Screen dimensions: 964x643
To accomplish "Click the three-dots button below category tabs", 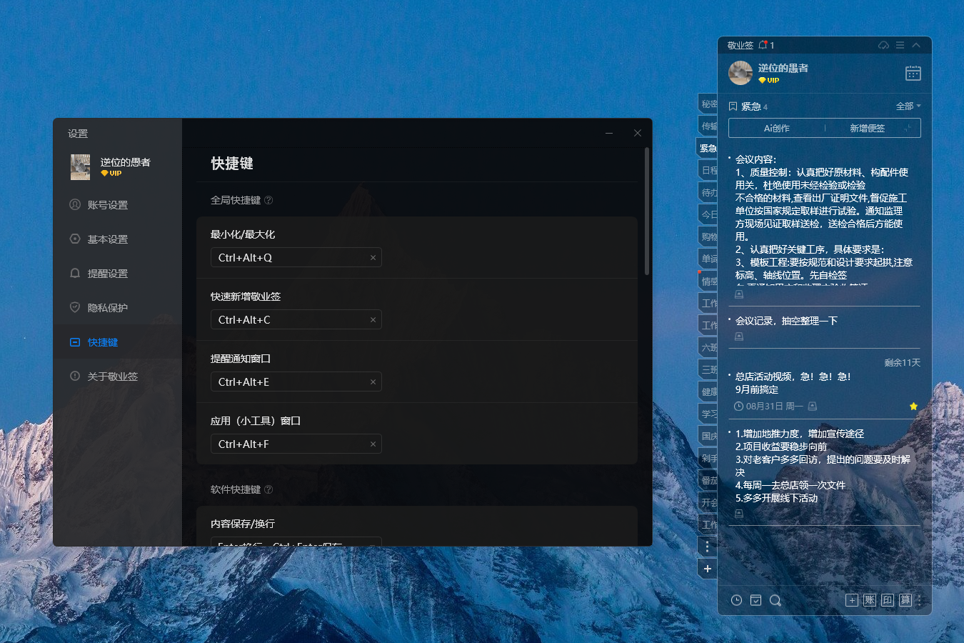I will pyautogui.click(x=707, y=547).
